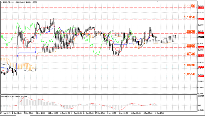Click the 1.1110 price axis value
The image size is (205, 116).
click(201, 13)
